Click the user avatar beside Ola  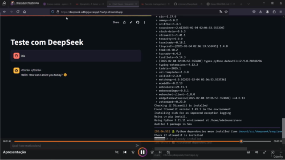tap(16, 56)
